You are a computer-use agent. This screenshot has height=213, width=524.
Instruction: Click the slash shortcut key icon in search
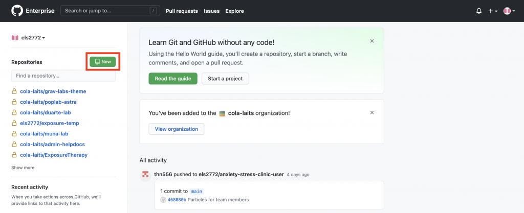[x=154, y=11]
